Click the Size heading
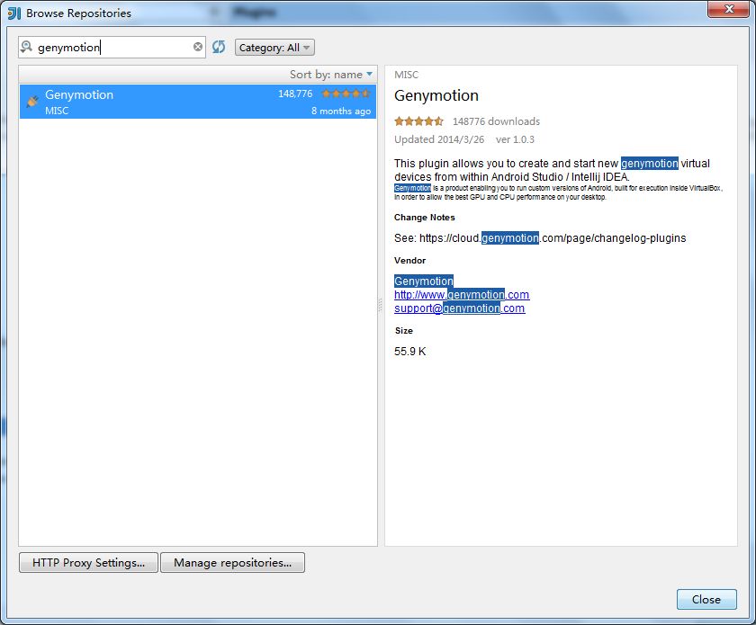 (x=403, y=331)
